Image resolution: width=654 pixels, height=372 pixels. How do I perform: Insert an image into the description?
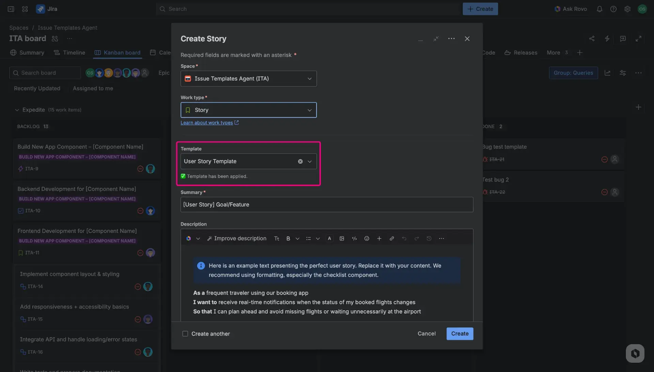tap(342, 238)
